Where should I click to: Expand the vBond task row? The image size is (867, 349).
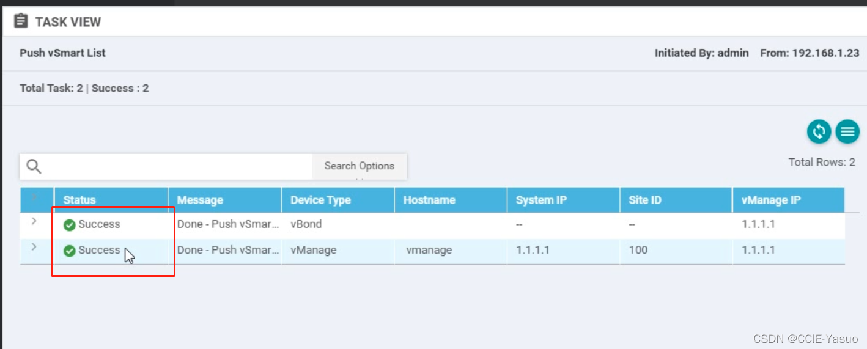tap(34, 221)
